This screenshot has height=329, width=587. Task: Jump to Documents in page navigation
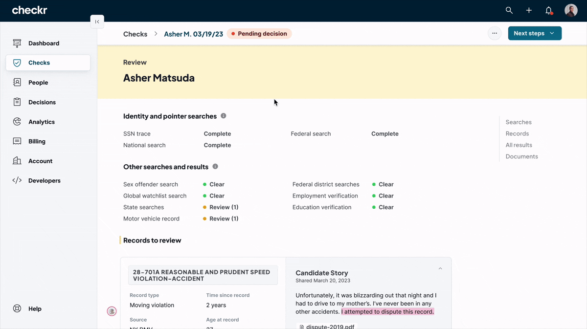click(x=521, y=156)
